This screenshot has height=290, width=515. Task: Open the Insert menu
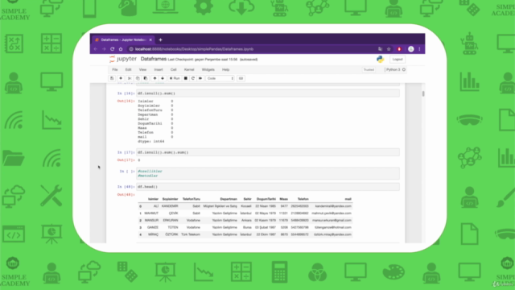[159, 70]
